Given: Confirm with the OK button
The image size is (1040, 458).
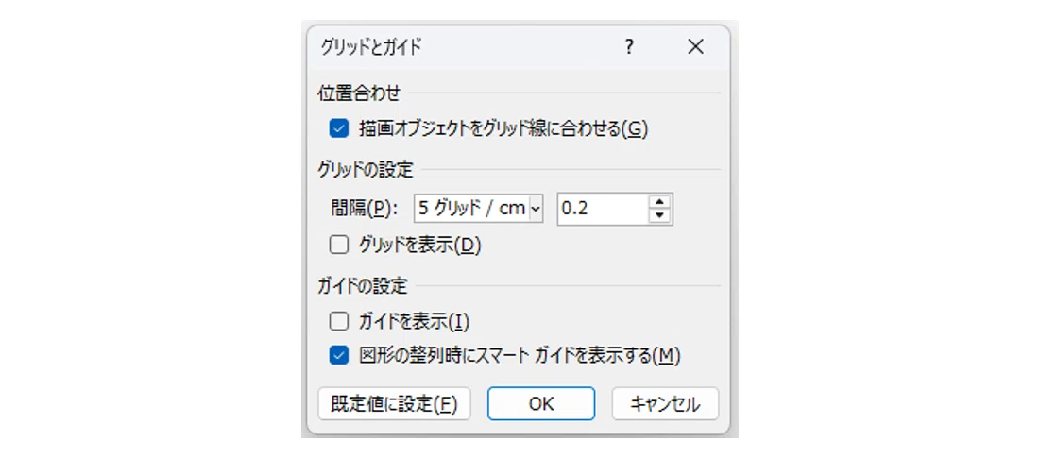Looking at the screenshot, I should click(x=541, y=403).
